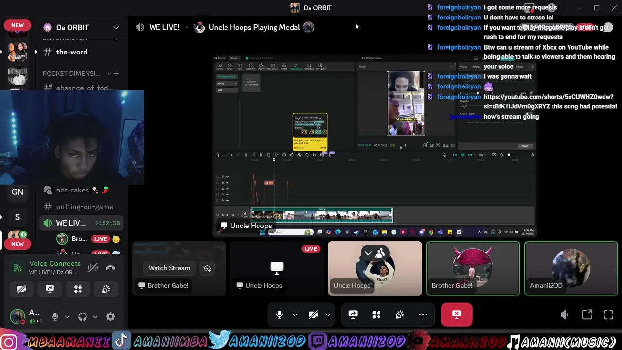Open YouTube shorts link in chat overlay
Viewport: 622px width, 350px height.
[550, 102]
